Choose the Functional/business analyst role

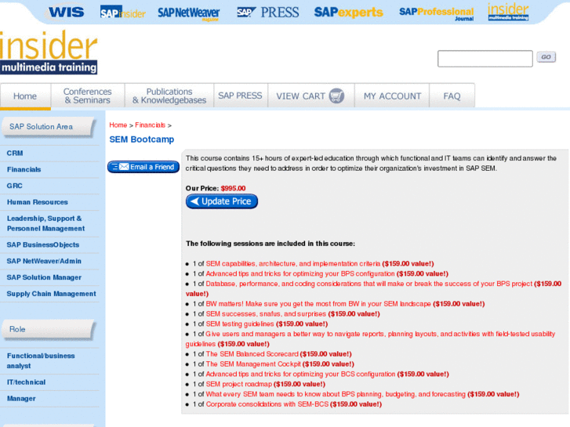(41, 361)
